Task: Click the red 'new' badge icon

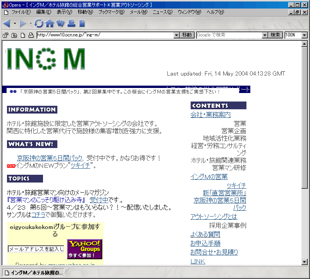Action: point(11,166)
